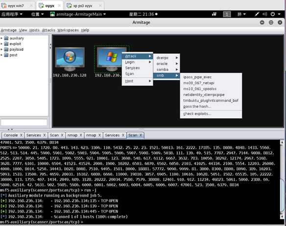Close the second Services tab with X

[123, 135]
